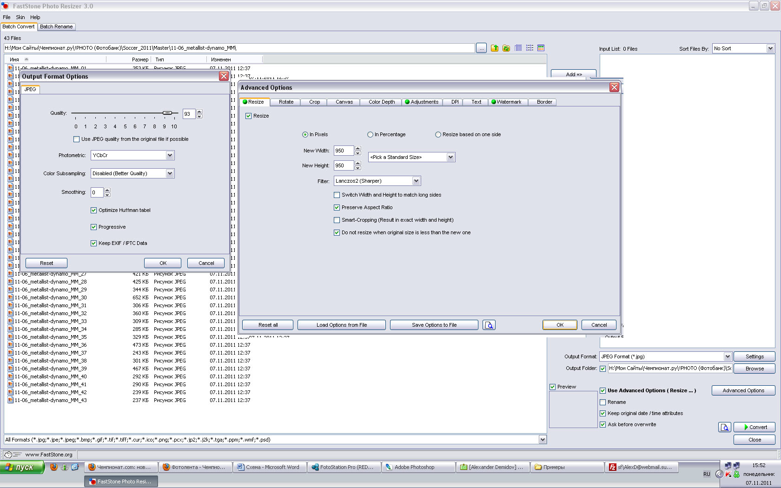This screenshot has width=781, height=488.
Task: Enable Smart-Cropping checkbox
Action: click(x=337, y=220)
